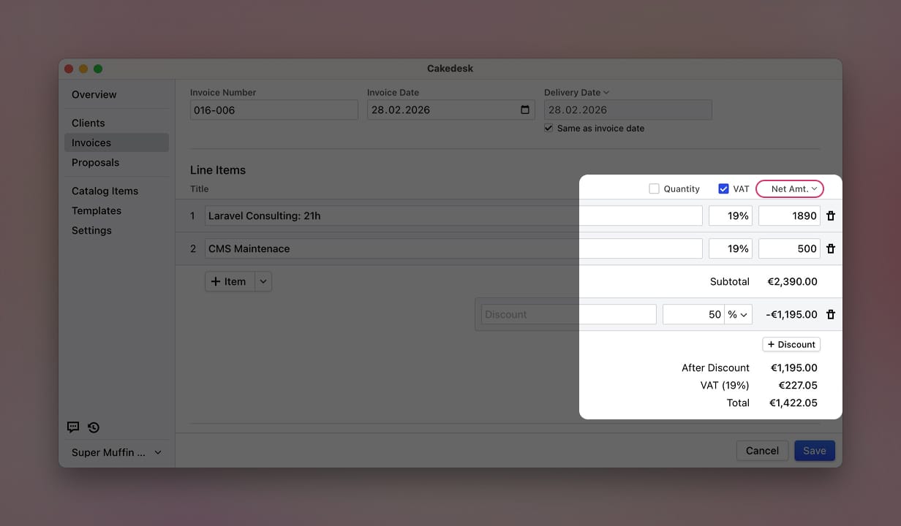Enable the Quantity column checkbox

point(653,188)
